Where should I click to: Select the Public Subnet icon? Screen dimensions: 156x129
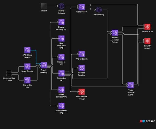pos(82,7)
